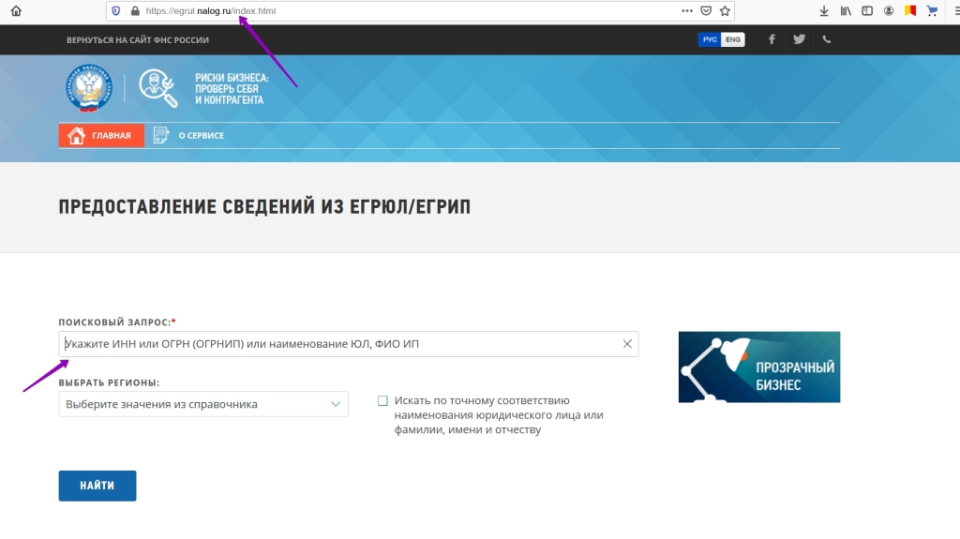Clear the search query with the X icon

click(x=627, y=344)
